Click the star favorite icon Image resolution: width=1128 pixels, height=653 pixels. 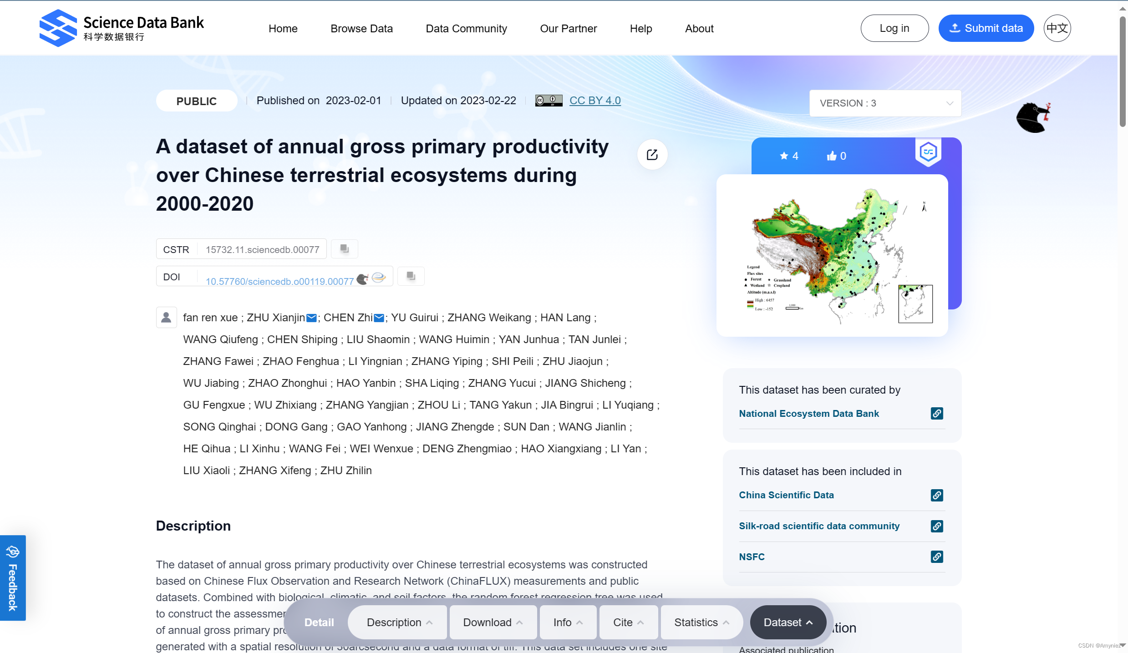click(x=784, y=156)
